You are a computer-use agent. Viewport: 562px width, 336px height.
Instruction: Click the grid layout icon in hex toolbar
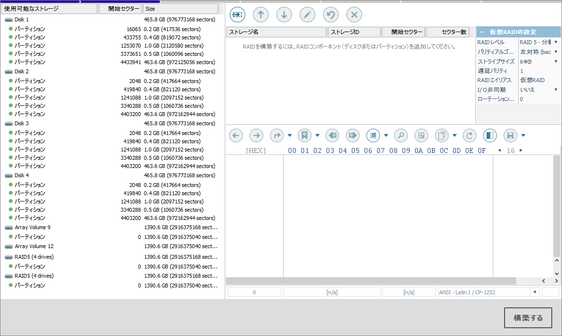421,135
